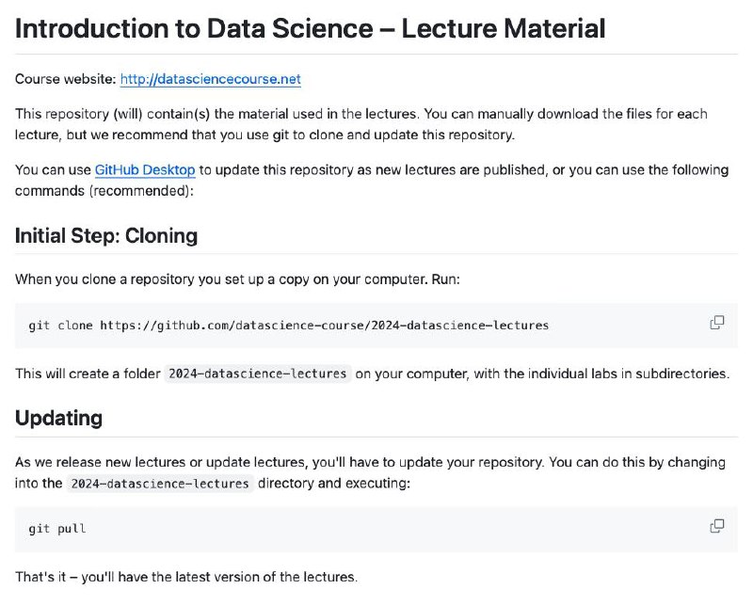Click the closing 'That's it' sentence
The width and height of the screenshot is (753, 605).
[186, 577]
